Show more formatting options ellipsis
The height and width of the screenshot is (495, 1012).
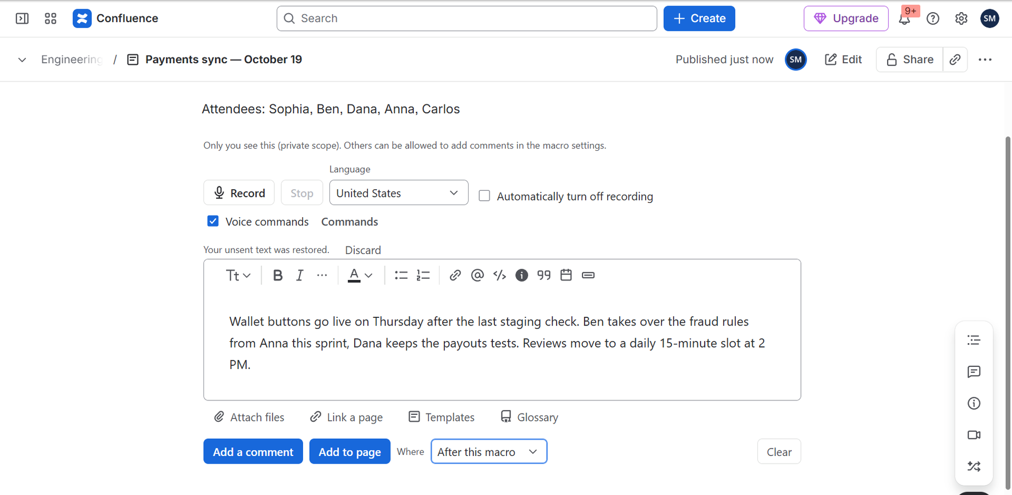[x=322, y=275]
